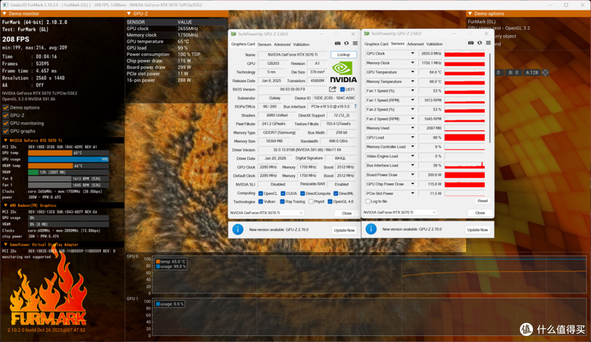Open the Fan 1 Speed (RPM) dropdown arrow

(413, 100)
